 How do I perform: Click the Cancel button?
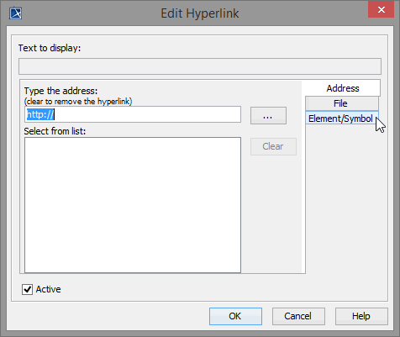(x=298, y=316)
